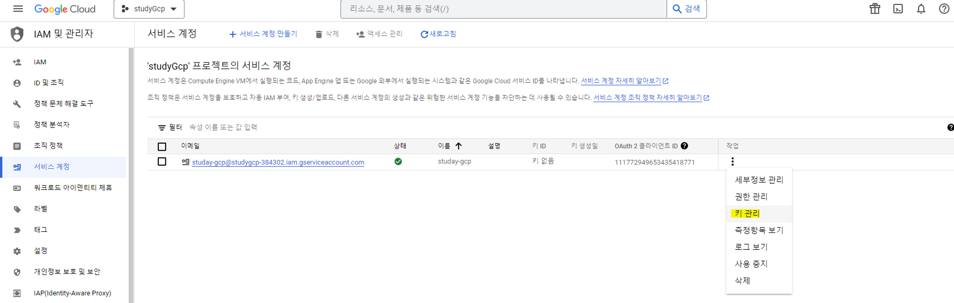The image size is (954, 303).
Task: Select ID 및 조직 sidebar item
Action: point(63,83)
